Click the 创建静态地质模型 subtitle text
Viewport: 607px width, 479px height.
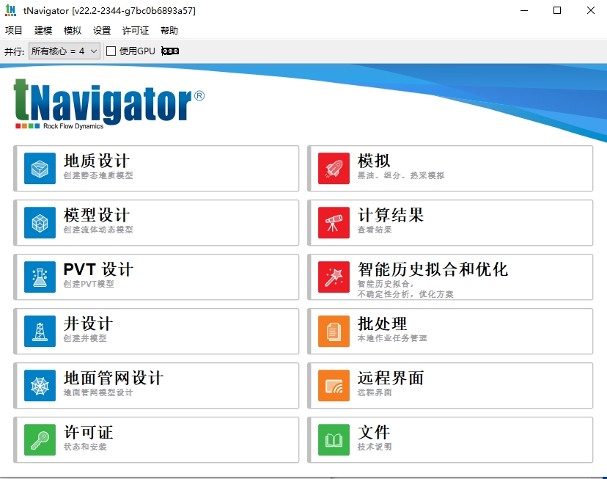click(98, 175)
